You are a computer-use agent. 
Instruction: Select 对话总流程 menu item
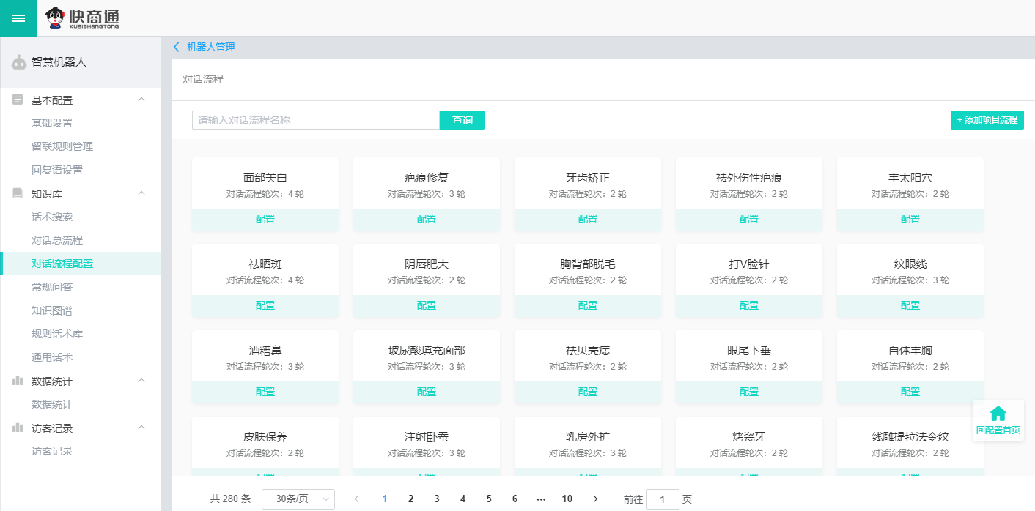pos(57,240)
